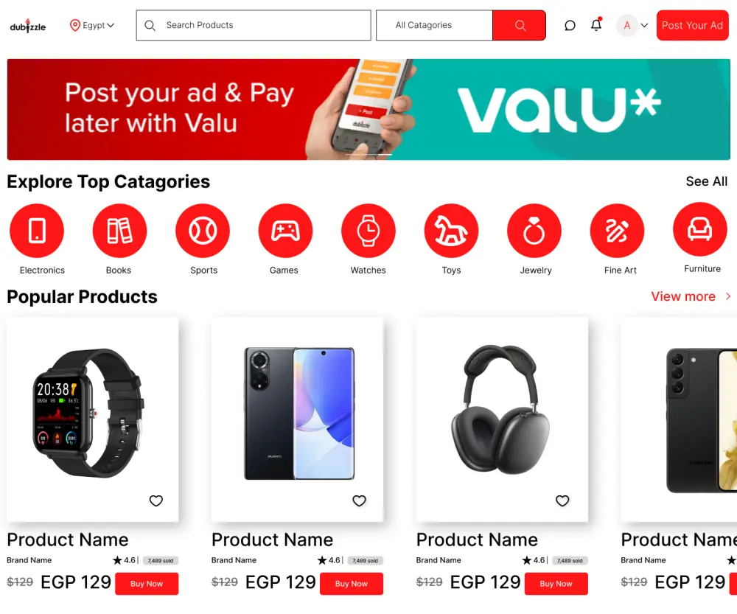The width and height of the screenshot is (737, 614).
Task: Open the Watches category icon
Action: pyautogui.click(x=368, y=231)
